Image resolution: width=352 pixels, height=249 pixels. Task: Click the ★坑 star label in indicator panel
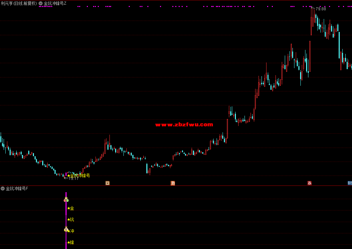coord(71,220)
